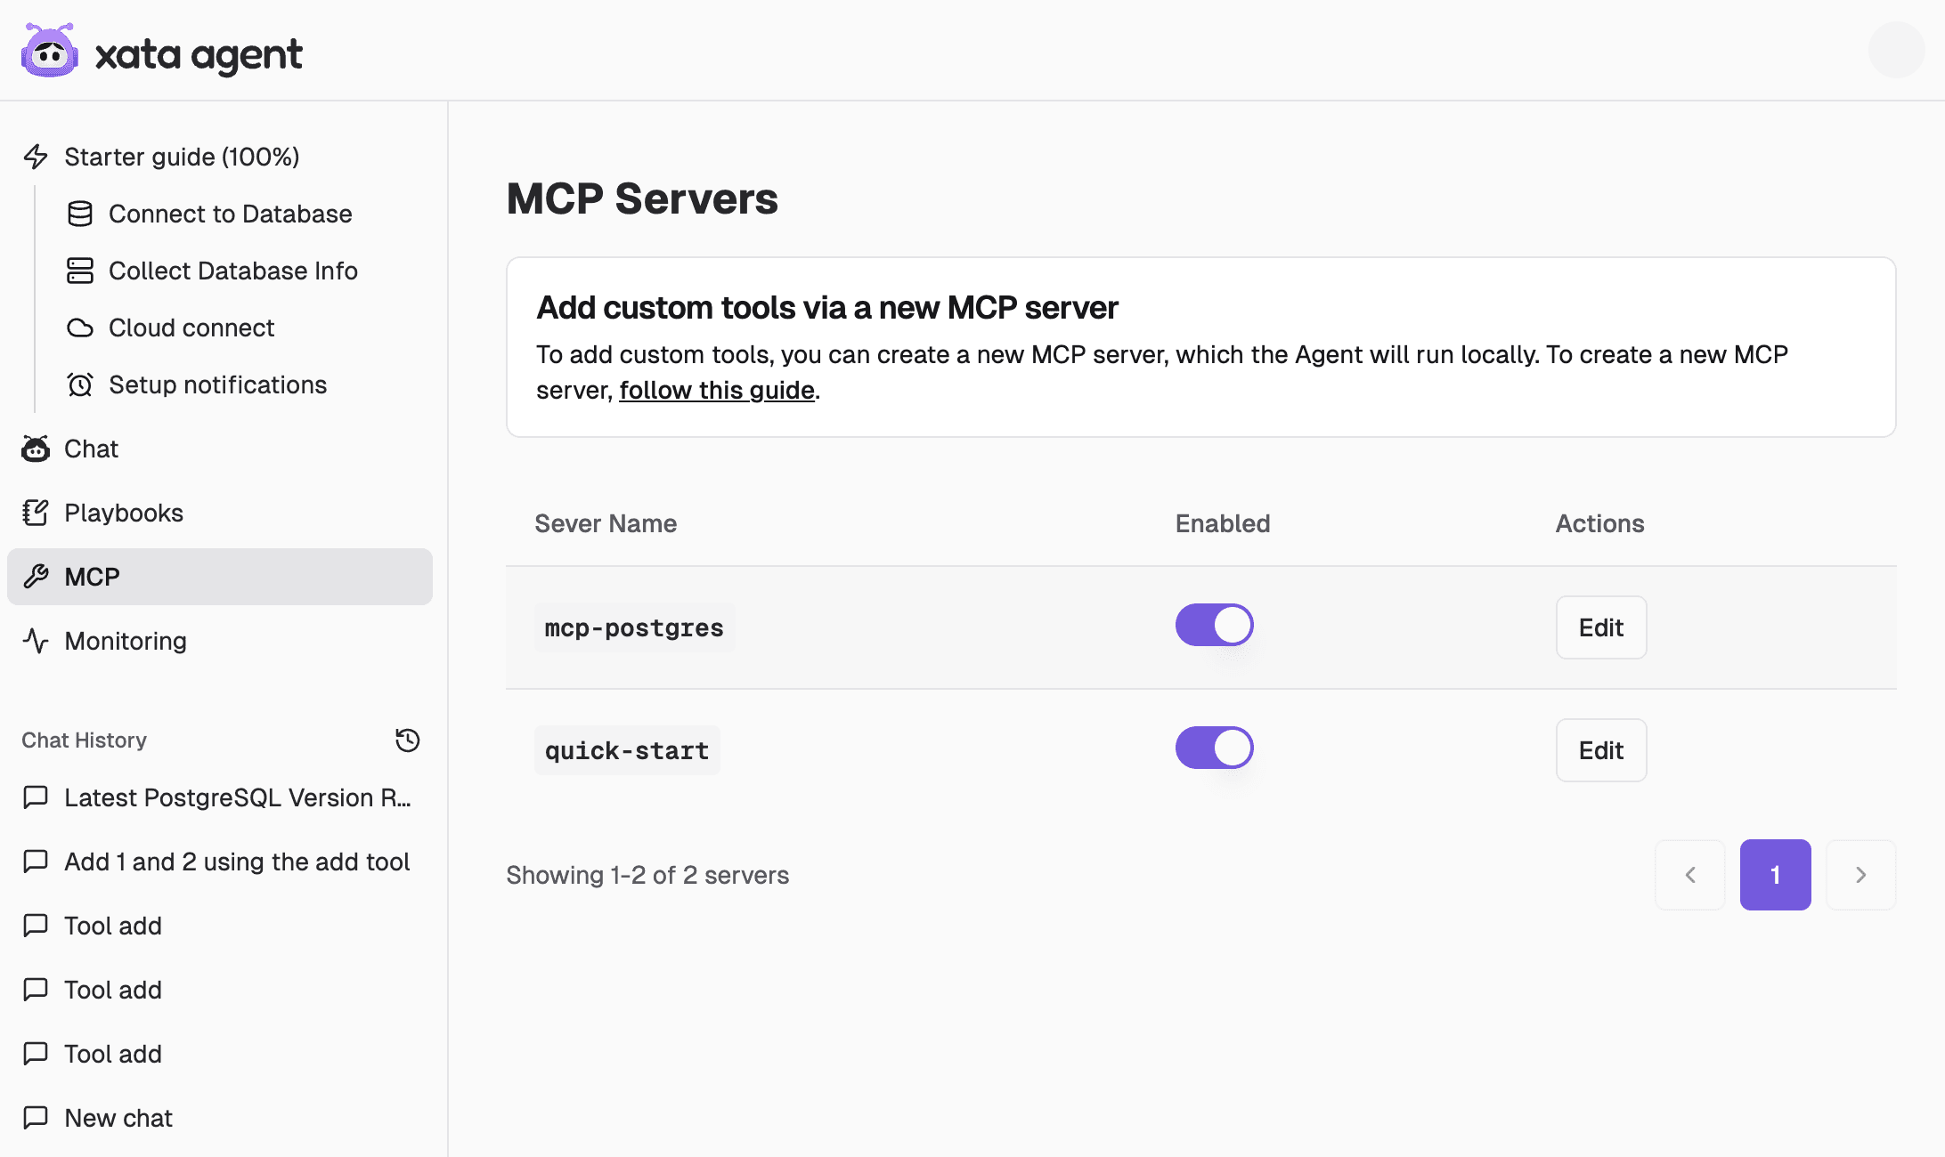Click the cloud icon next to Cloud connect
This screenshot has height=1157, width=1945.
click(80, 328)
